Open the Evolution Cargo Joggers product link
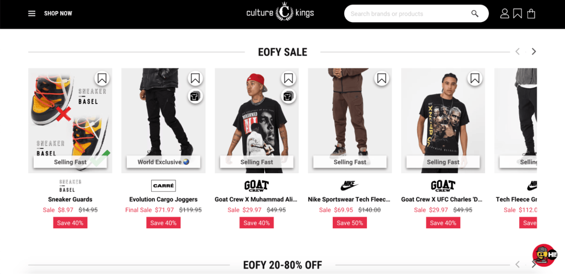565x274 pixels. click(x=163, y=200)
